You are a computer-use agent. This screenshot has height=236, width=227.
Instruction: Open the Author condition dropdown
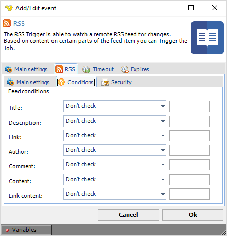coord(115,150)
